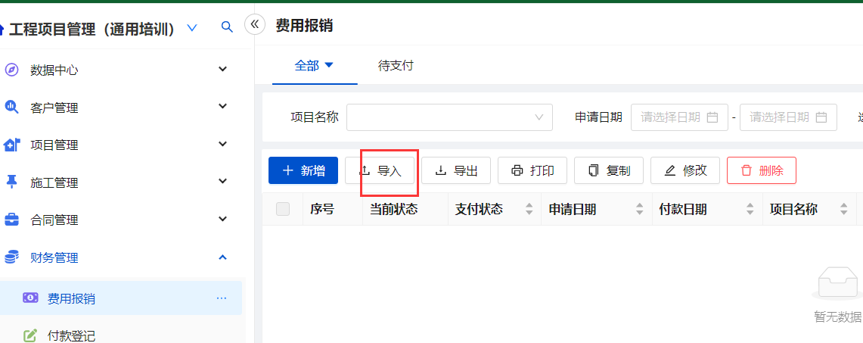Click the 修改 button

[685, 170]
